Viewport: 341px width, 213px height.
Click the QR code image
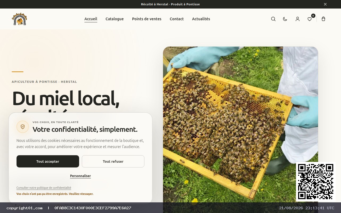click(315, 182)
